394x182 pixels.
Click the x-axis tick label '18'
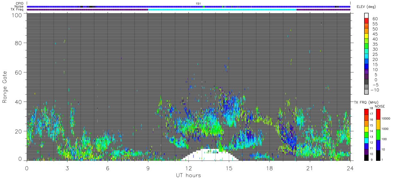click(270, 168)
